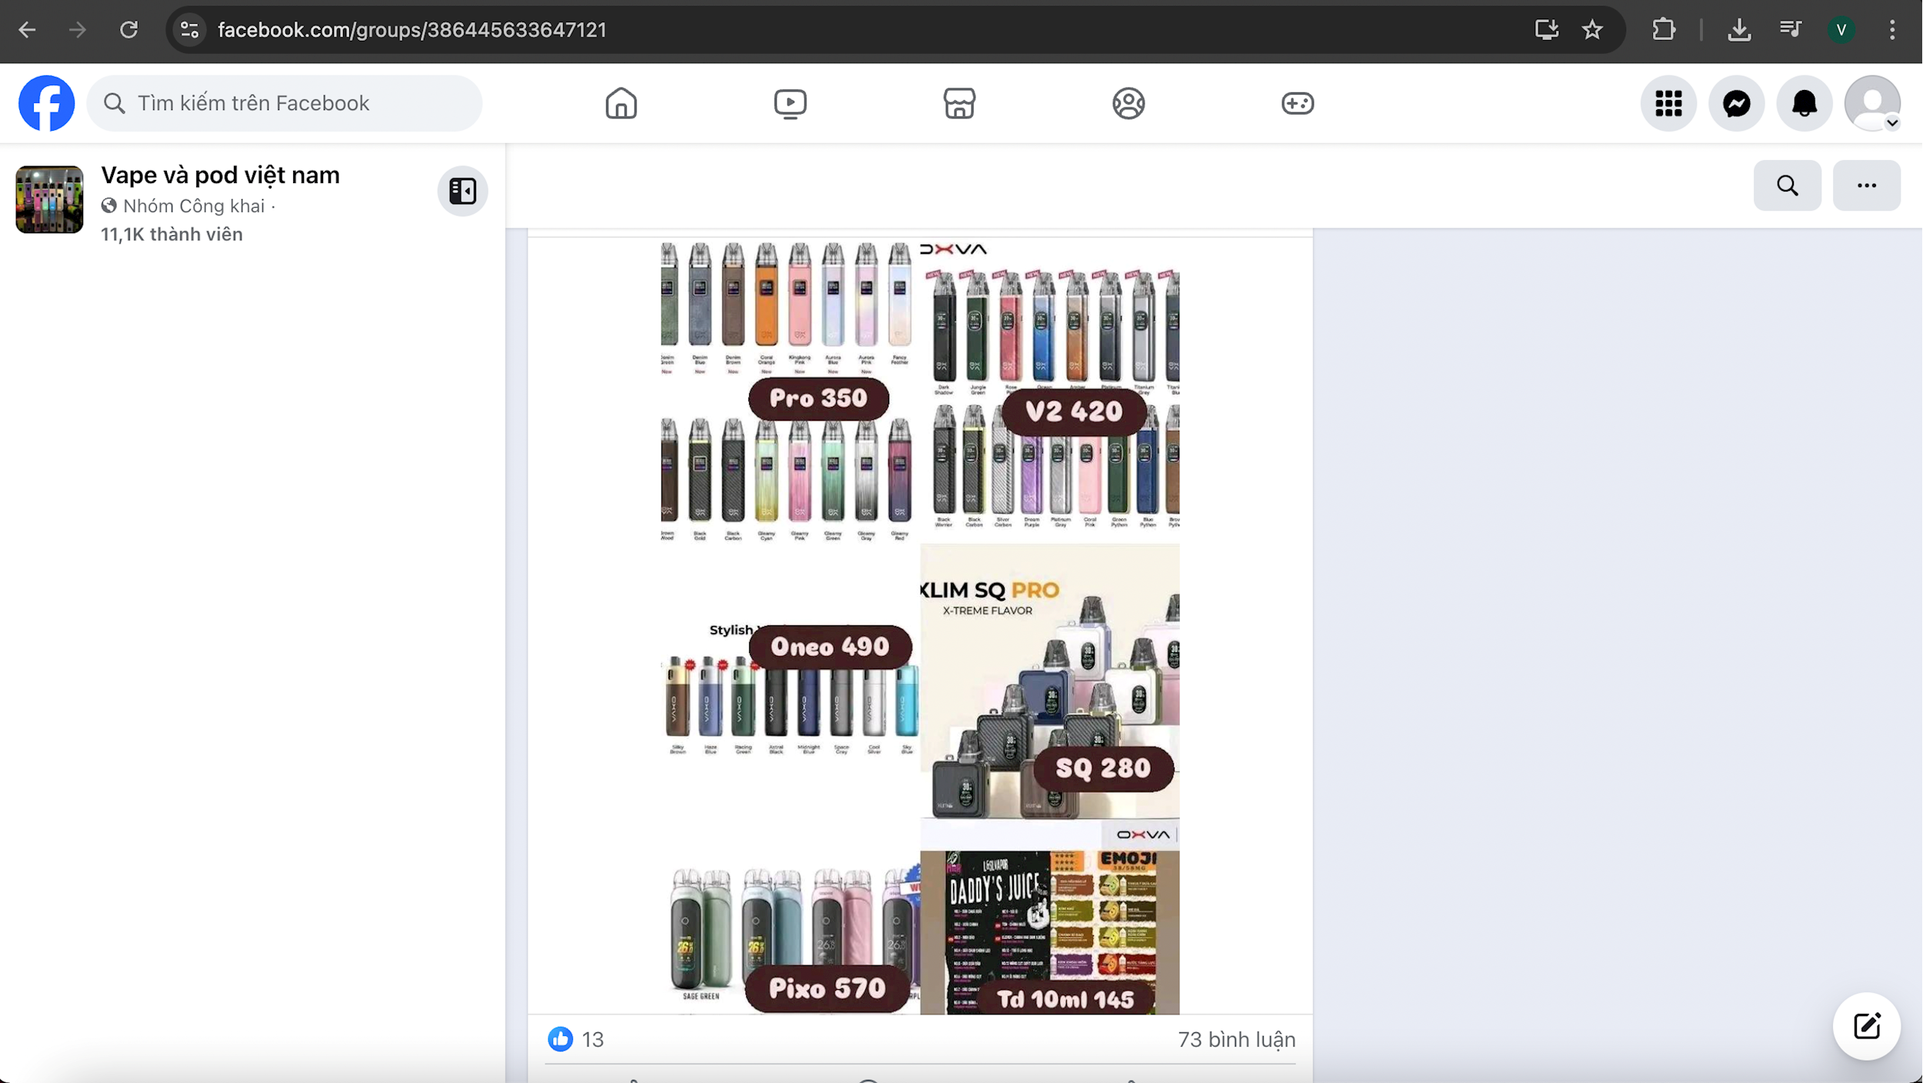
Task: Click the Vape và pod việt nam group avatar
Action: 49,199
